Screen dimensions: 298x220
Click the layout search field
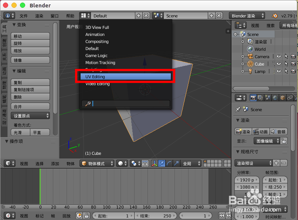coord(126,104)
